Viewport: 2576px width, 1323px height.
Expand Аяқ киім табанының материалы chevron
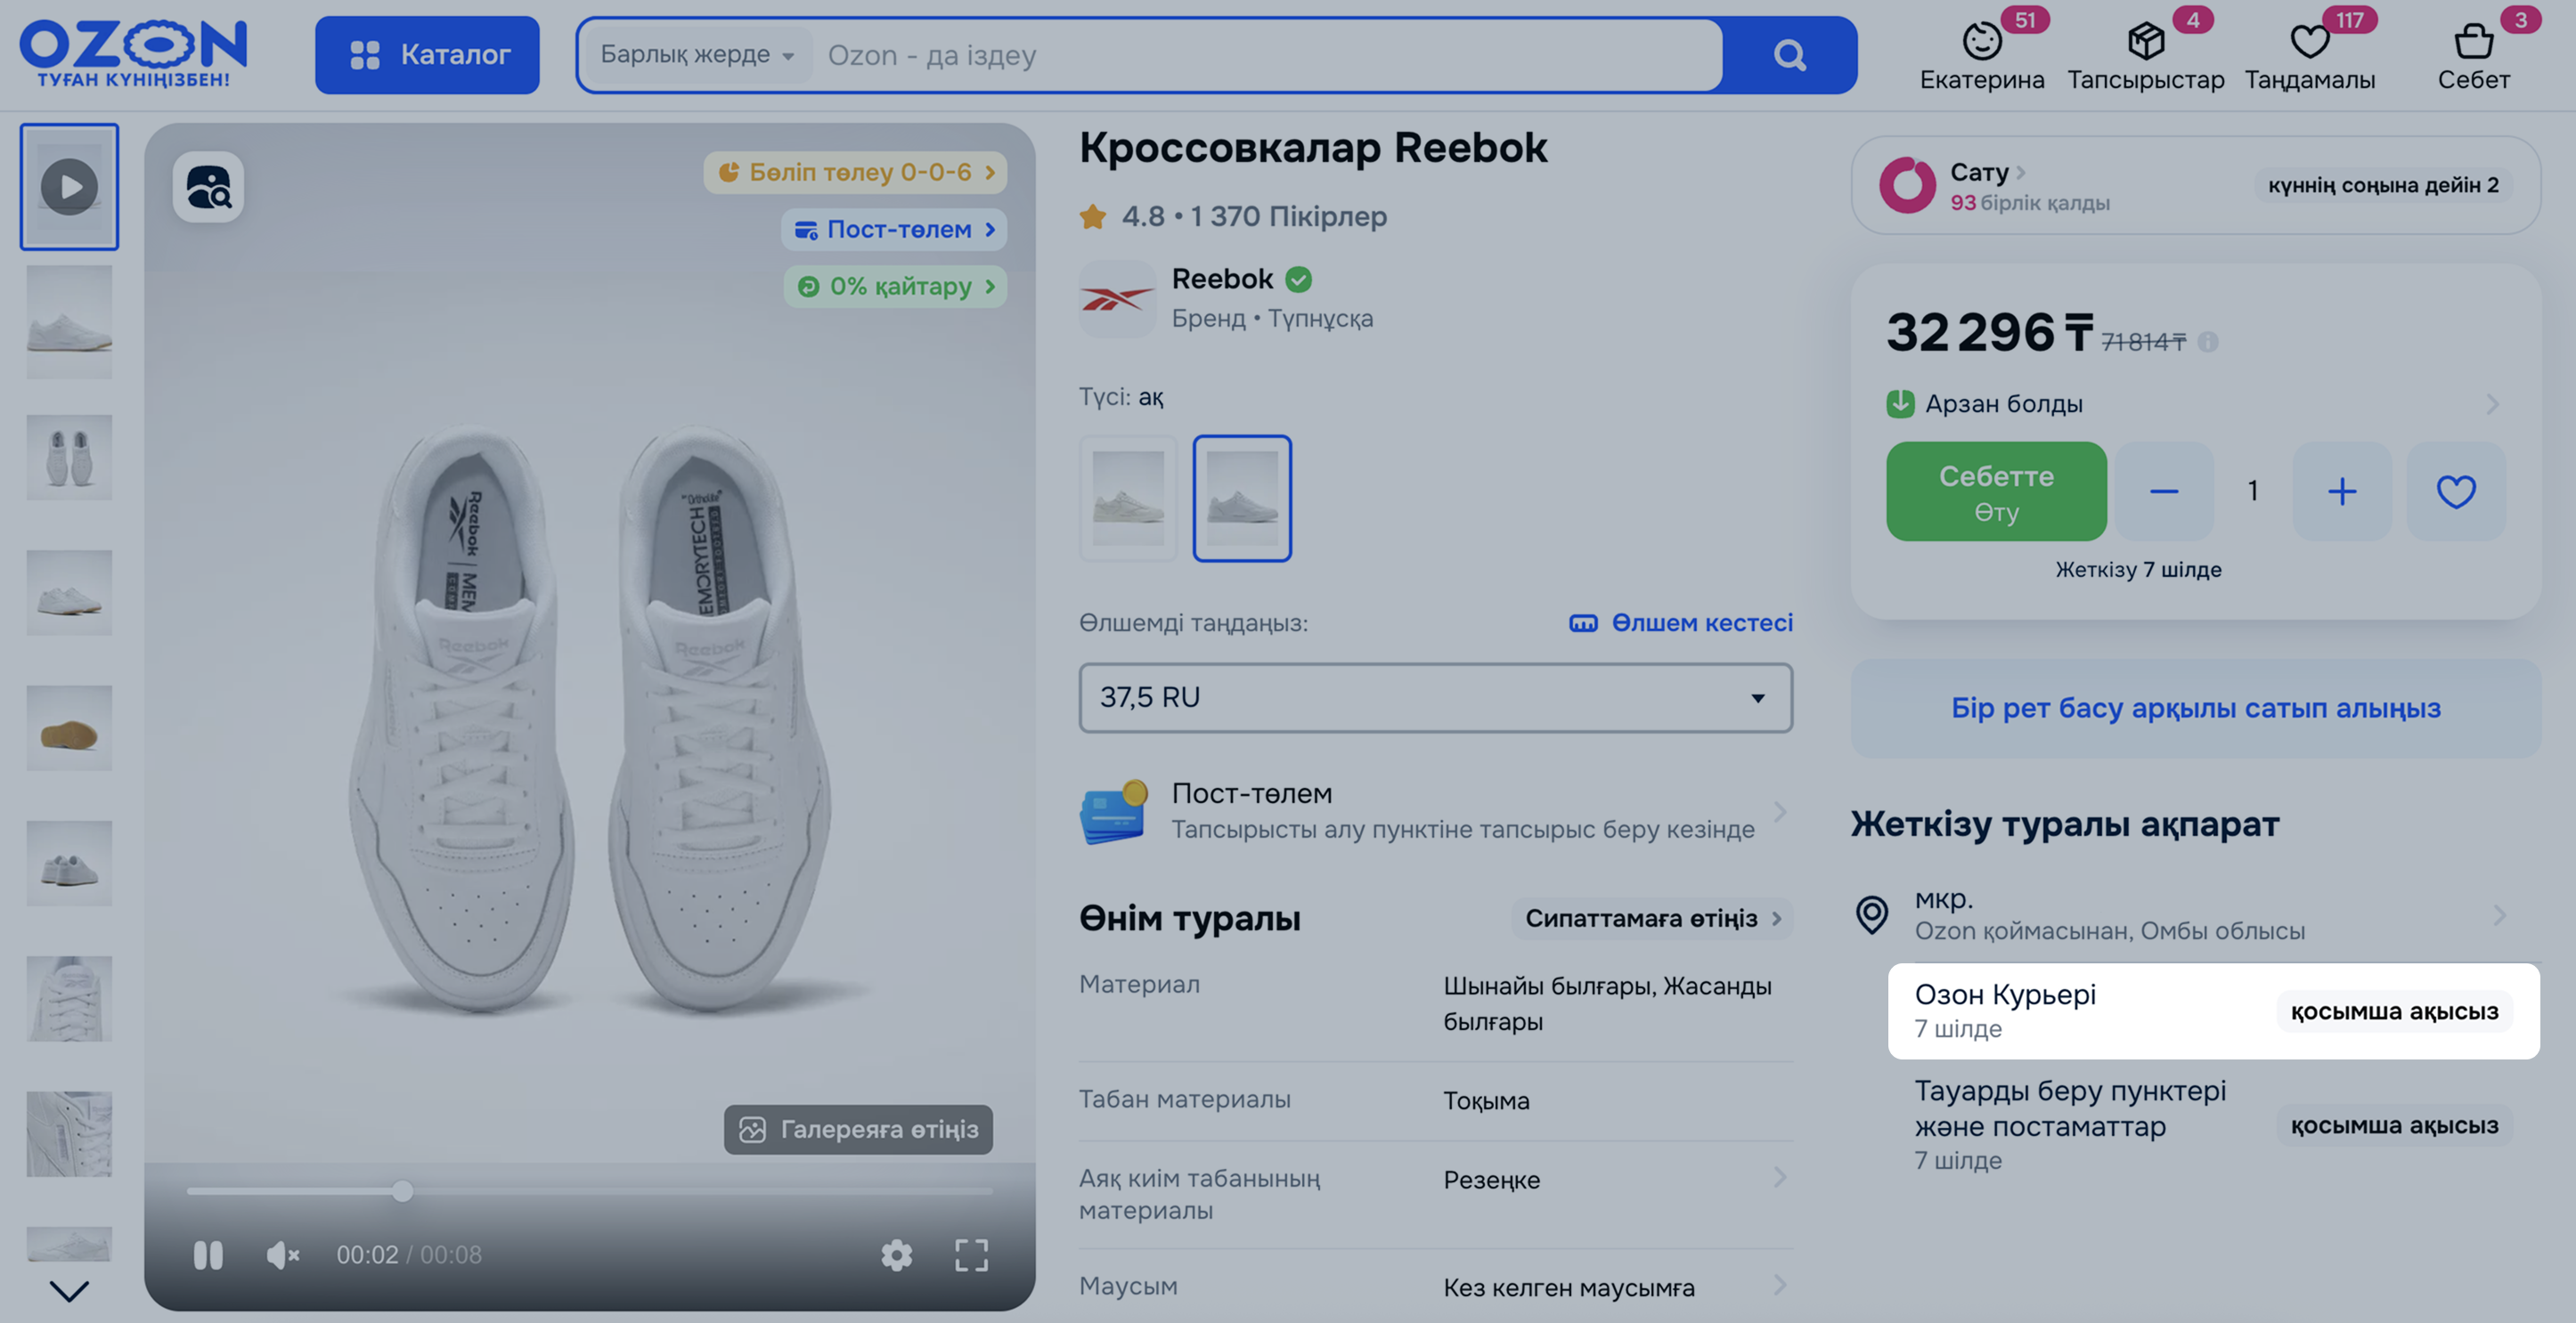click(1779, 1177)
